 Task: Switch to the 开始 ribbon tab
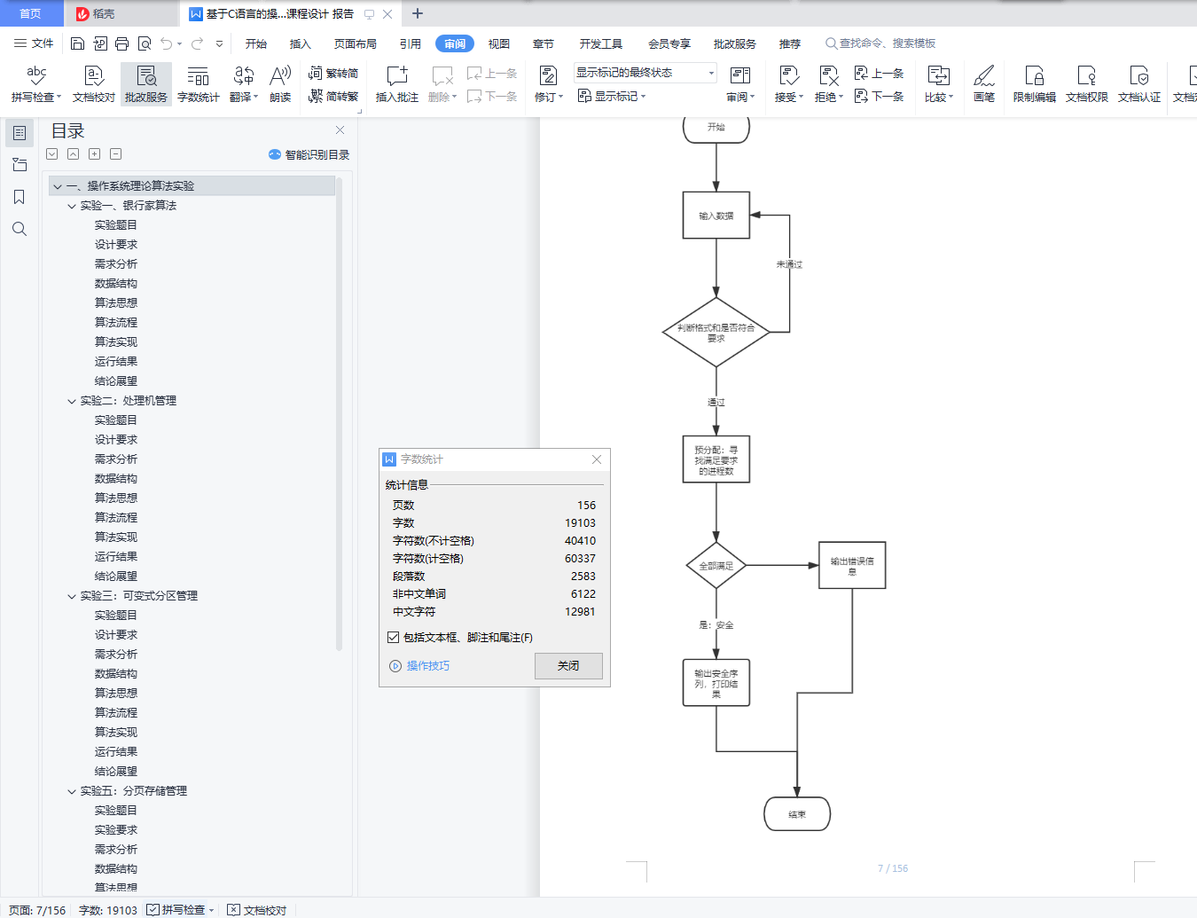pyautogui.click(x=256, y=43)
